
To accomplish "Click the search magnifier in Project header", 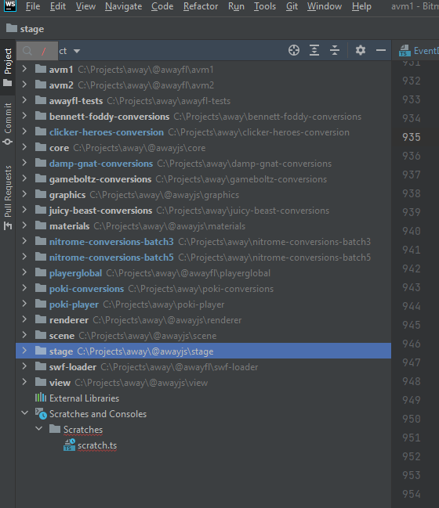I will click(x=27, y=51).
